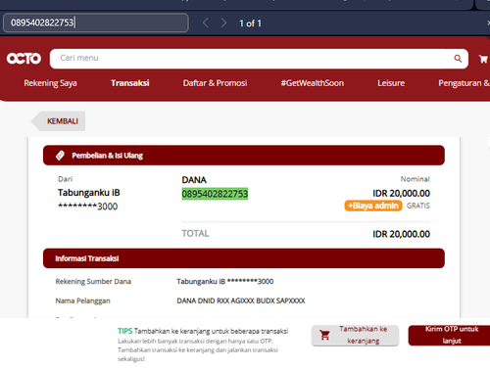Open #GetWealthSoon menu
490x369 pixels.
(313, 83)
